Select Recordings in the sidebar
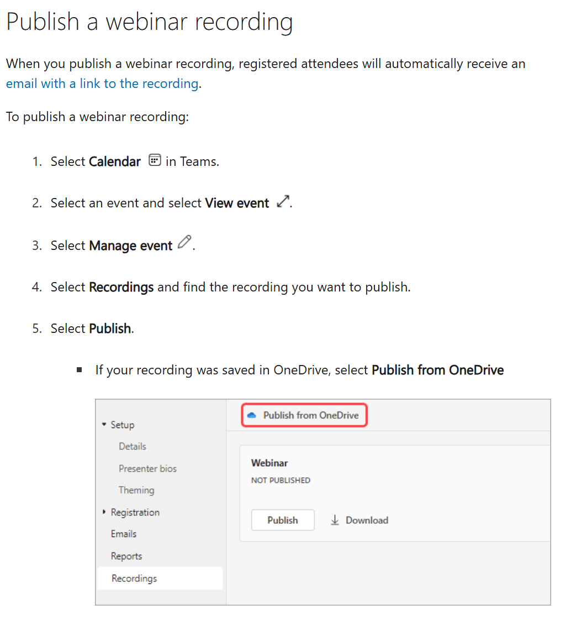Viewport: 587px width, 631px height. 160,578
